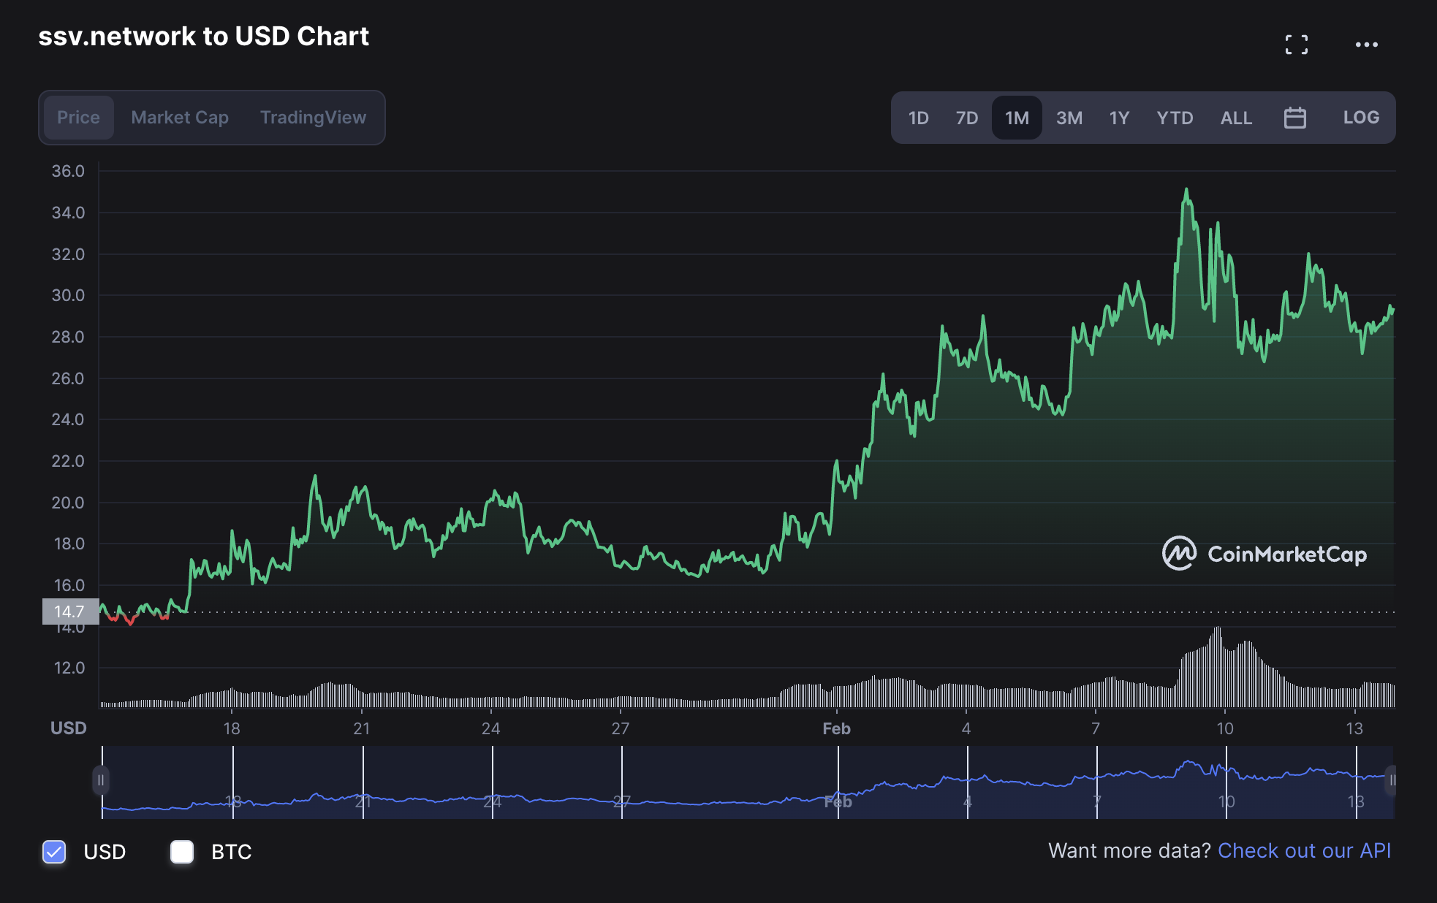This screenshot has height=903, width=1437.
Task: Toggle LOG scale on the chart
Action: click(1360, 118)
